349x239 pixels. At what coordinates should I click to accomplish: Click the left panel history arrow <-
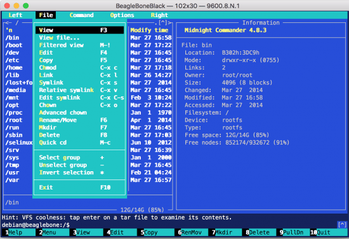click(8, 23)
